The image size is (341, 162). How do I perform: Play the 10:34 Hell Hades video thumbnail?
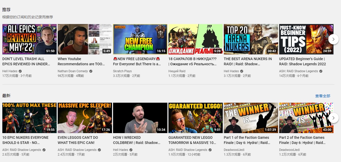(140, 118)
